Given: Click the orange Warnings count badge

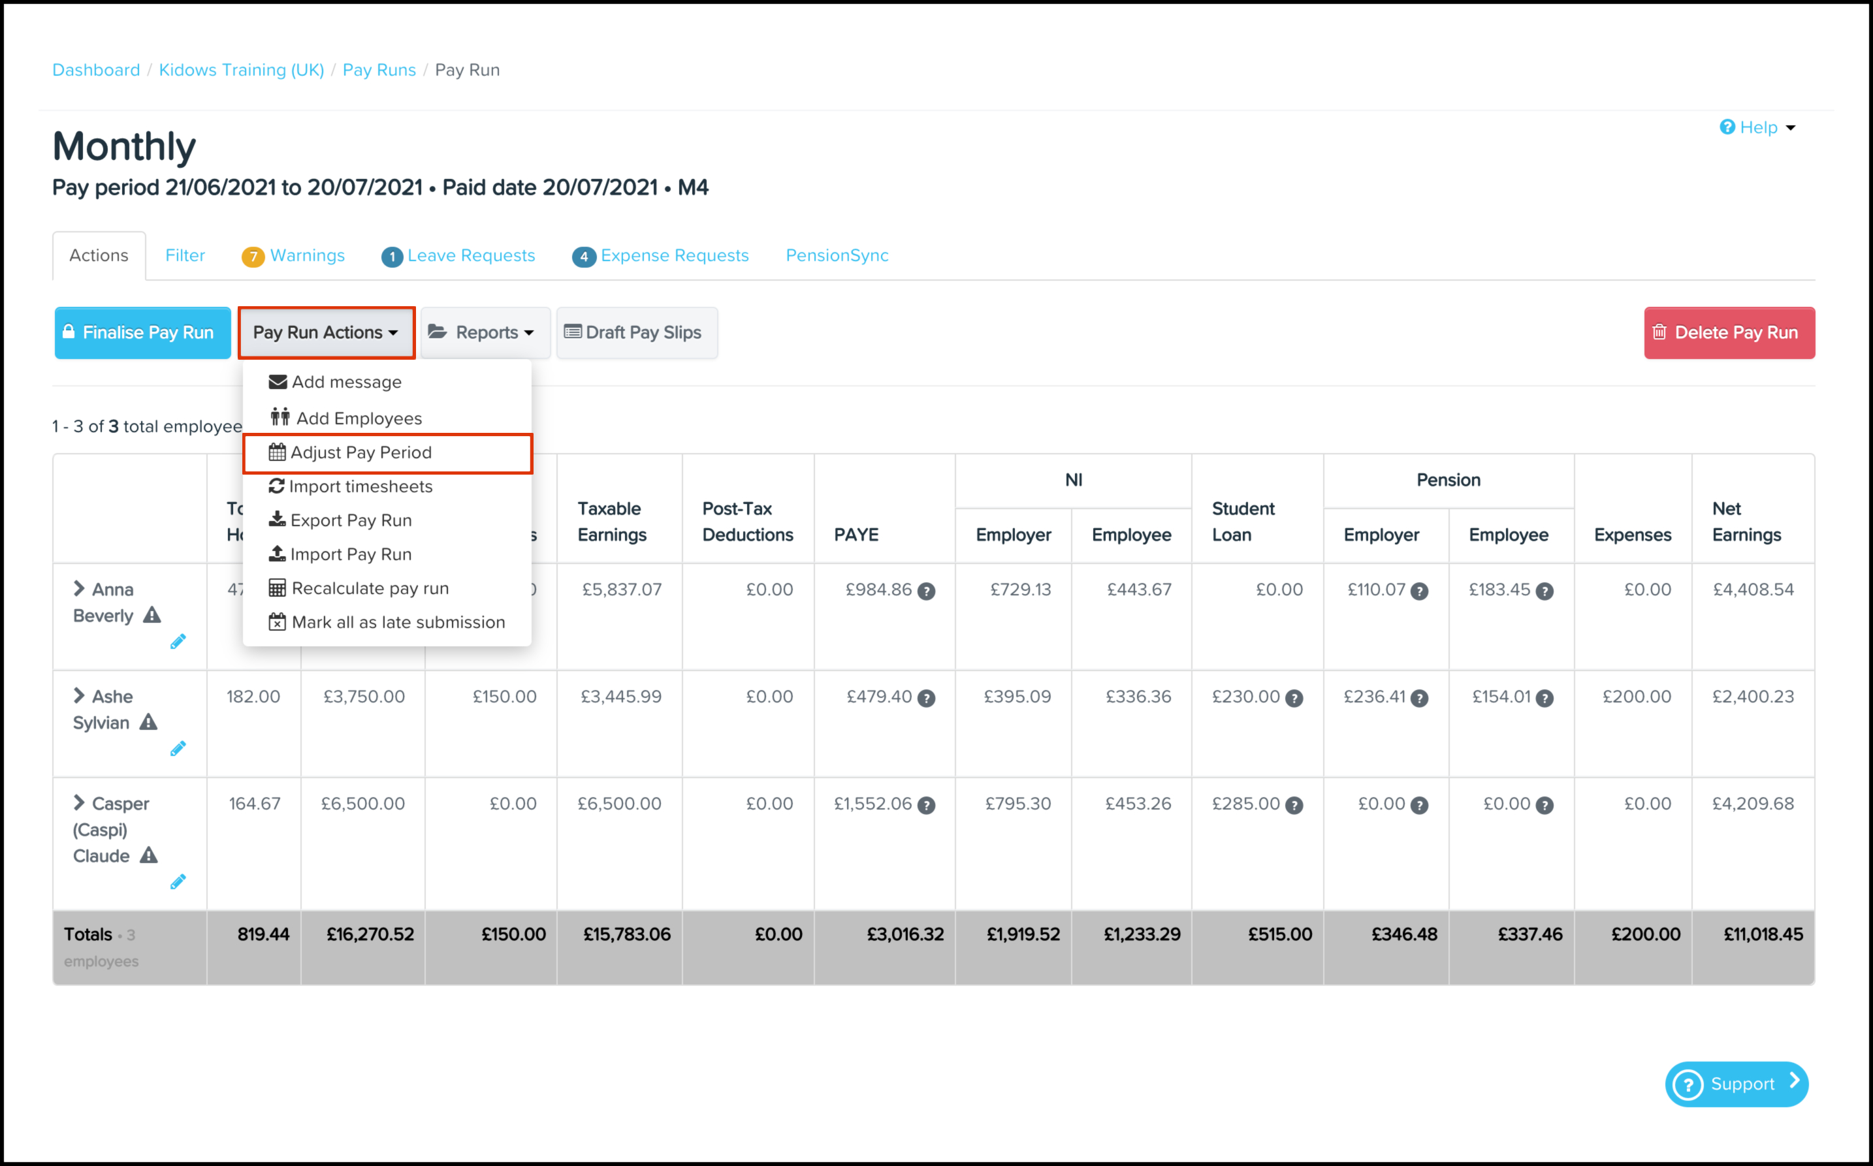Looking at the screenshot, I should pos(252,257).
